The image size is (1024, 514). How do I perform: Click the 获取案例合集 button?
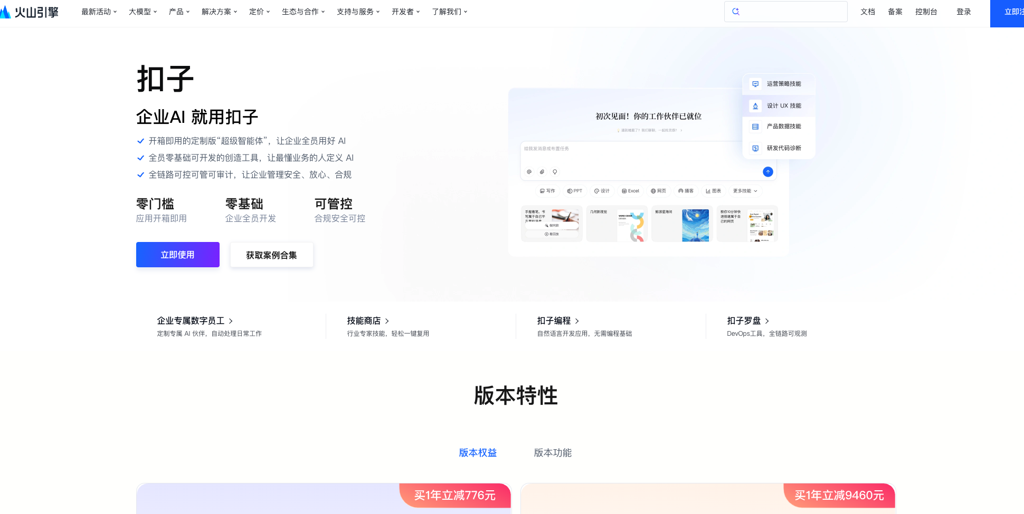(x=271, y=255)
